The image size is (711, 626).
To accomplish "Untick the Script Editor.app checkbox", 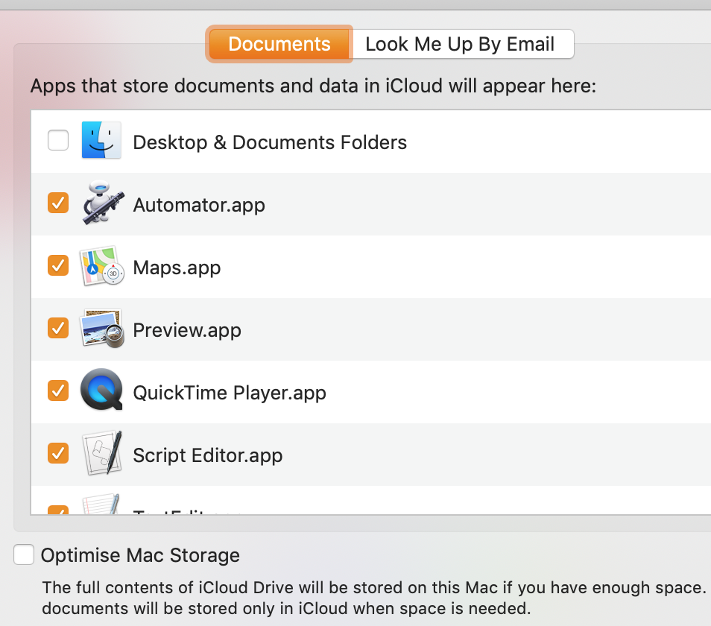I will tap(58, 453).
